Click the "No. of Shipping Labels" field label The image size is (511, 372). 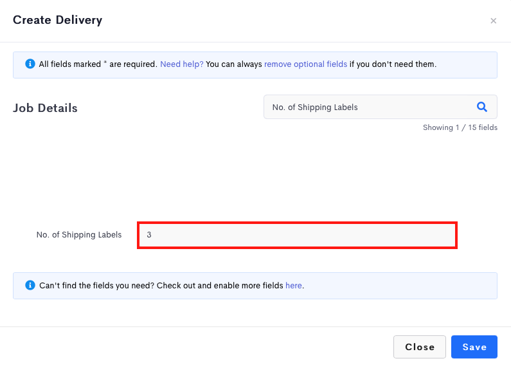coord(79,235)
